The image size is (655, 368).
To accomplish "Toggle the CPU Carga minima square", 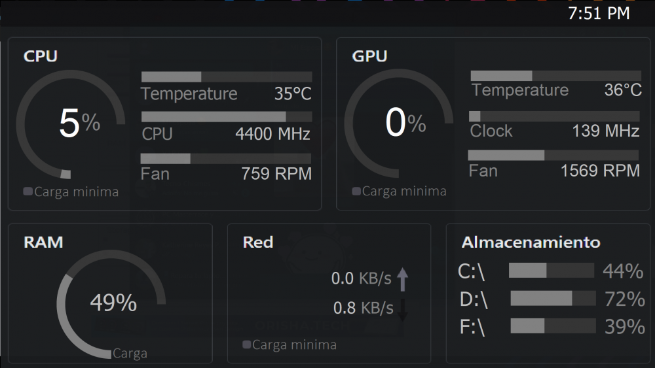I will click(28, 192).
